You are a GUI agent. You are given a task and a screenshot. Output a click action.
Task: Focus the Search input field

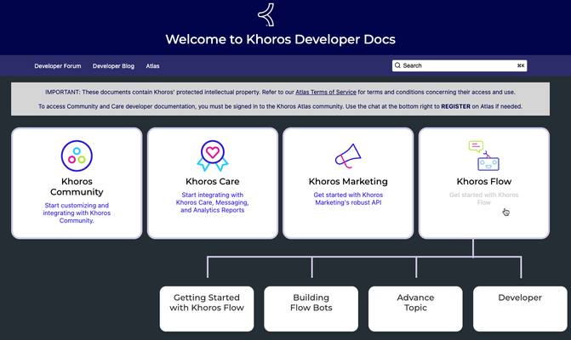tap(460, 65)
